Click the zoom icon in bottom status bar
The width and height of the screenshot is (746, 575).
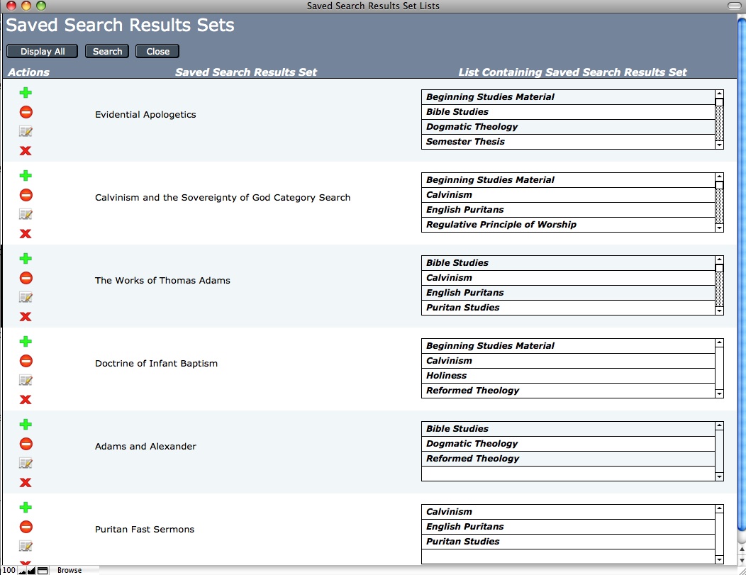[x=30, y=570]
